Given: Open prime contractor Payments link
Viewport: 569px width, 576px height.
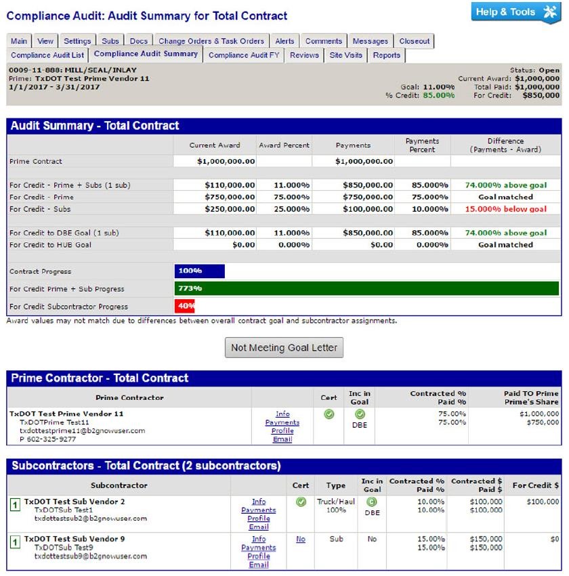Looking at the screenshot, I should [x=282, y=422].
